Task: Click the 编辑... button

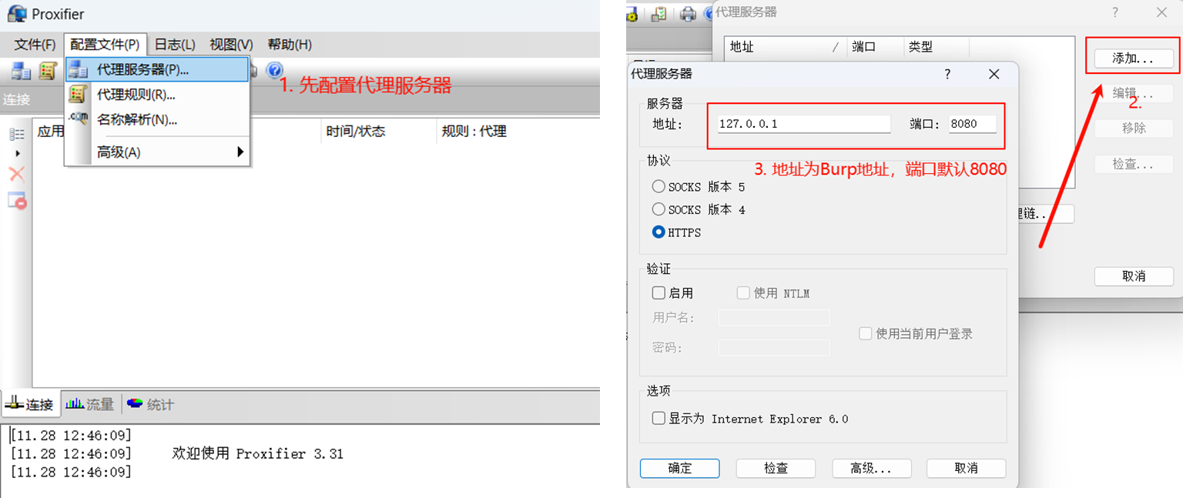Action: tap(1133, 93)
